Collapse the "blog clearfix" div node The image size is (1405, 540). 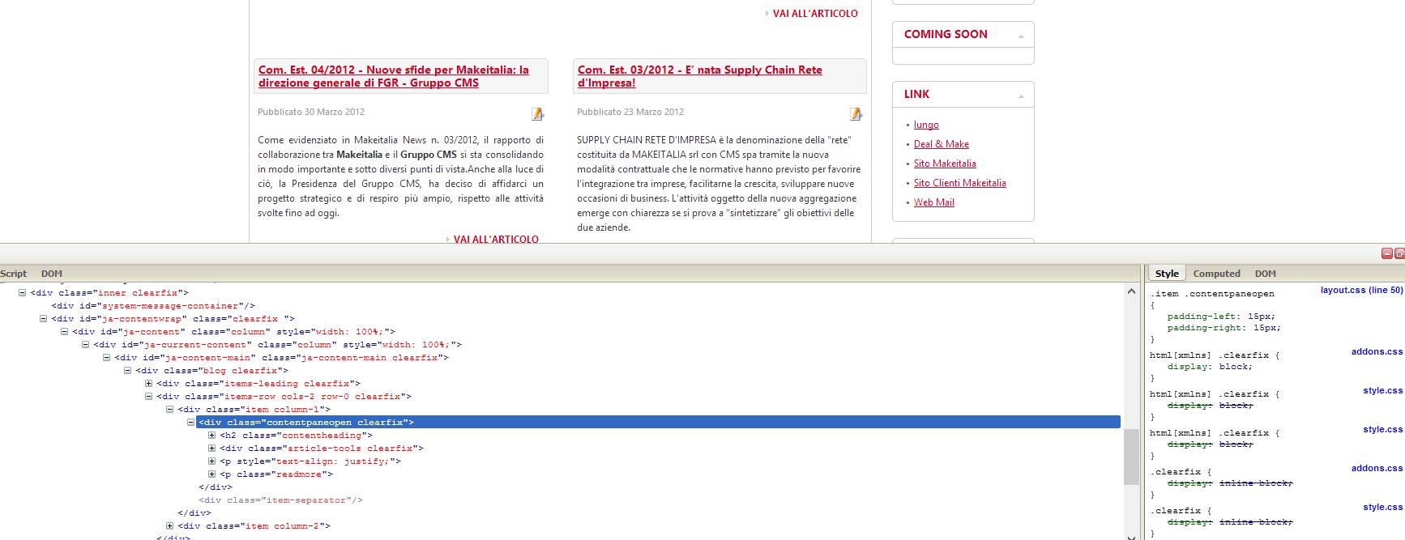tap(127, 371)
